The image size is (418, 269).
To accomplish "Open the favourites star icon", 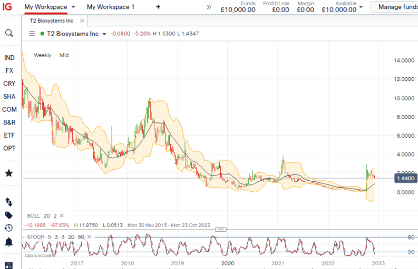I will 9,173.
